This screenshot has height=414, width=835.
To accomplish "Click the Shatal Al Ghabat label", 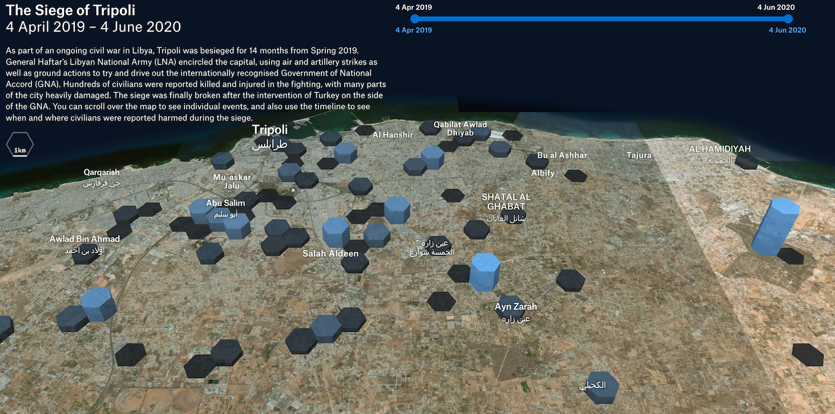I will (x=506, y=201).
